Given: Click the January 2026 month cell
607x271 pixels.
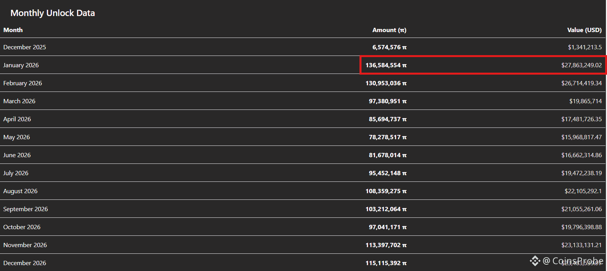Looking at the screenshot, I should (21, 65).
